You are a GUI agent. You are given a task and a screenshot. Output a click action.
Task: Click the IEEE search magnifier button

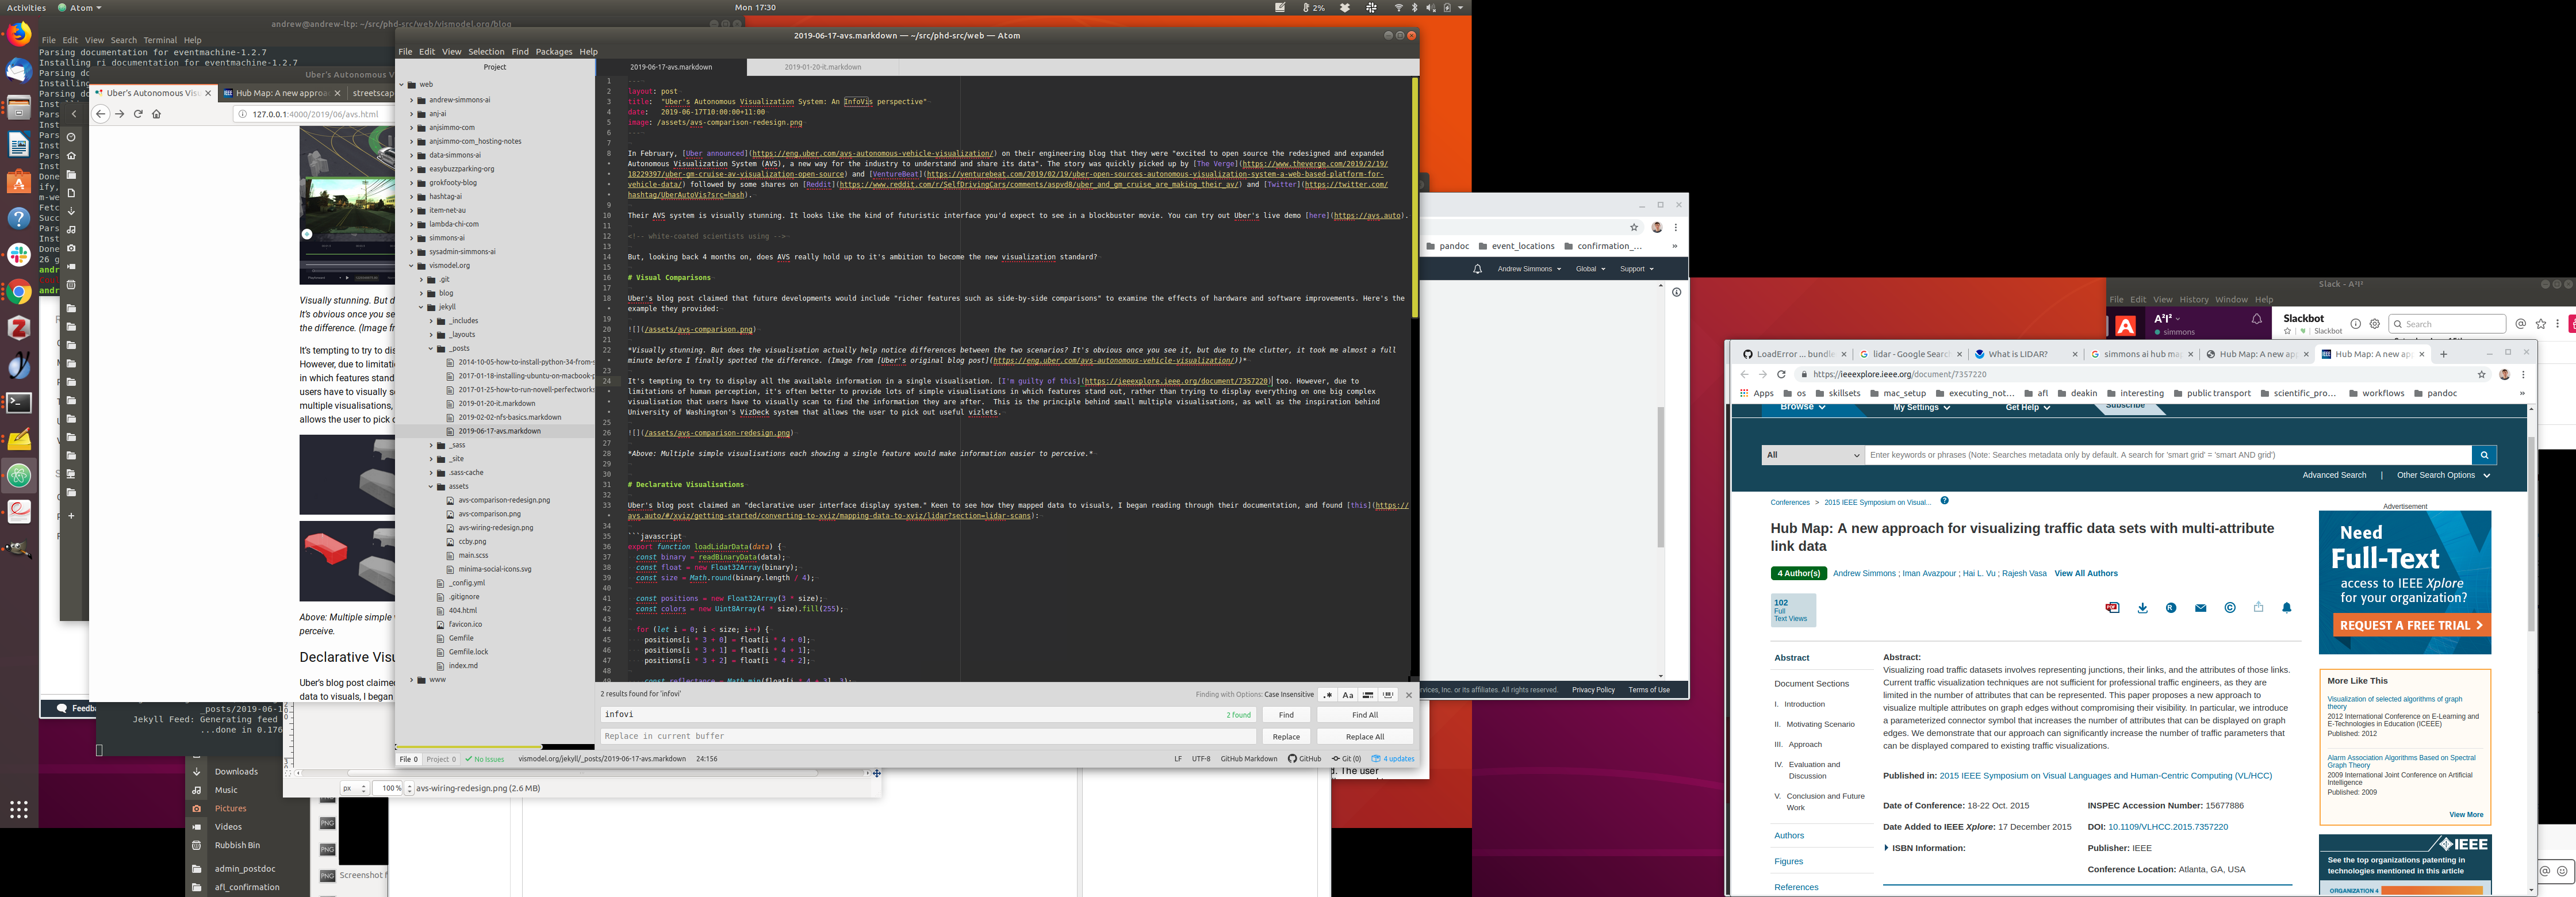(x=2483, y=455)
